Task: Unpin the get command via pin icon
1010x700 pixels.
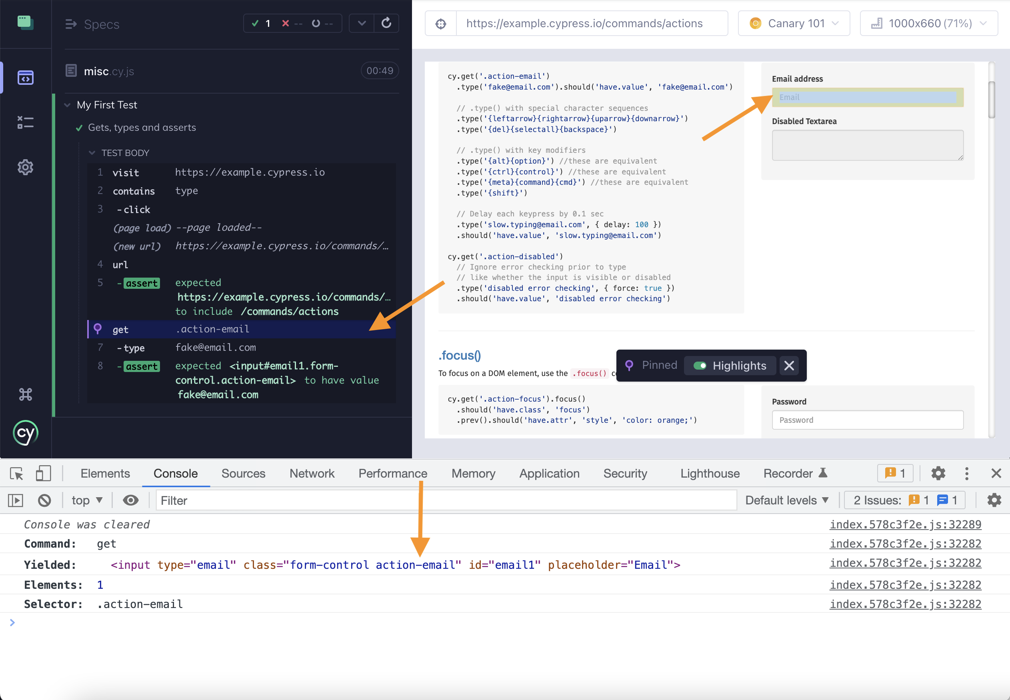Action: pyautogui.click(x=97, y=329)
